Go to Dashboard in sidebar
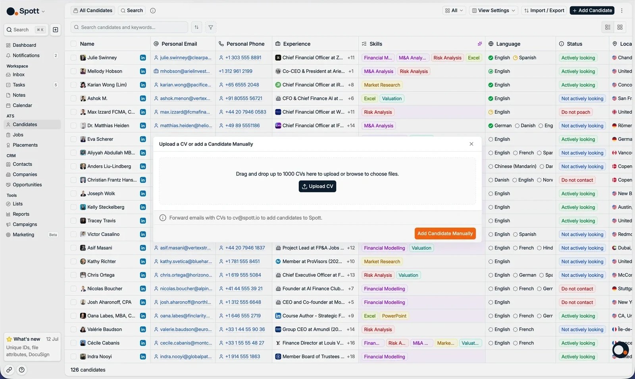 click(x=32, y=45)
